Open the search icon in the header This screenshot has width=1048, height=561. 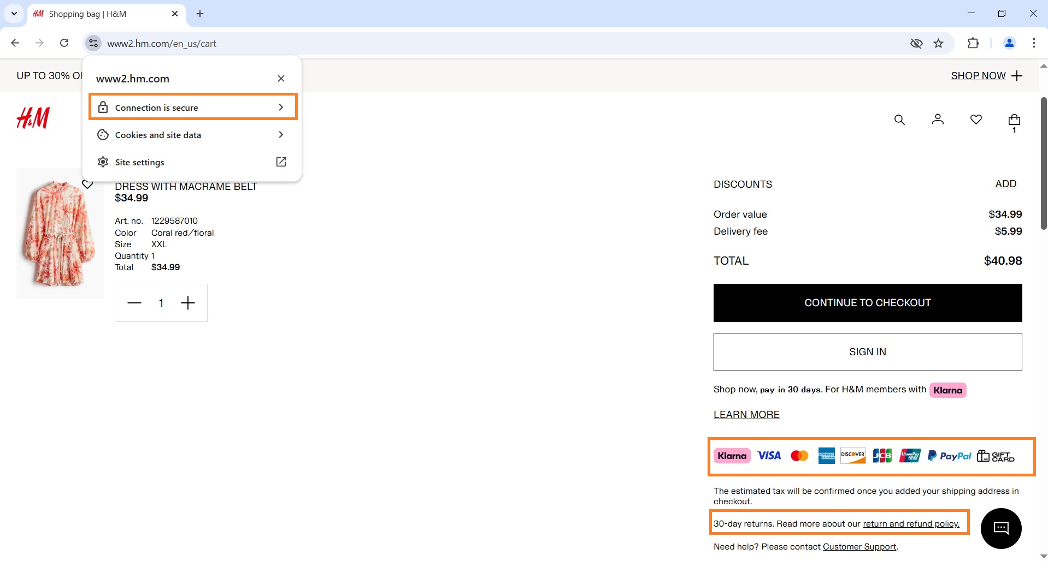(x=899, y=120)
